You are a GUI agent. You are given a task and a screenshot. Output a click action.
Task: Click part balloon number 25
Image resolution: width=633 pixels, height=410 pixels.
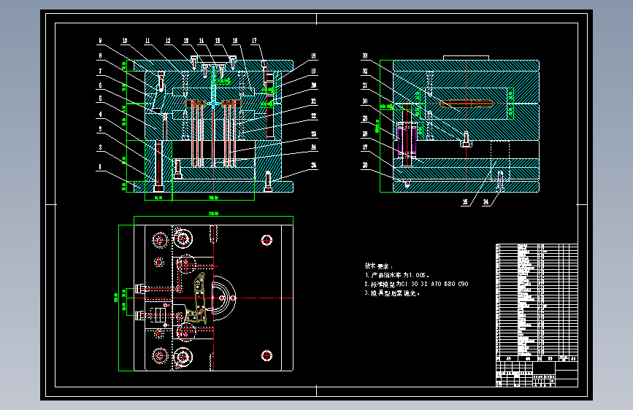[x=314, y=165]
